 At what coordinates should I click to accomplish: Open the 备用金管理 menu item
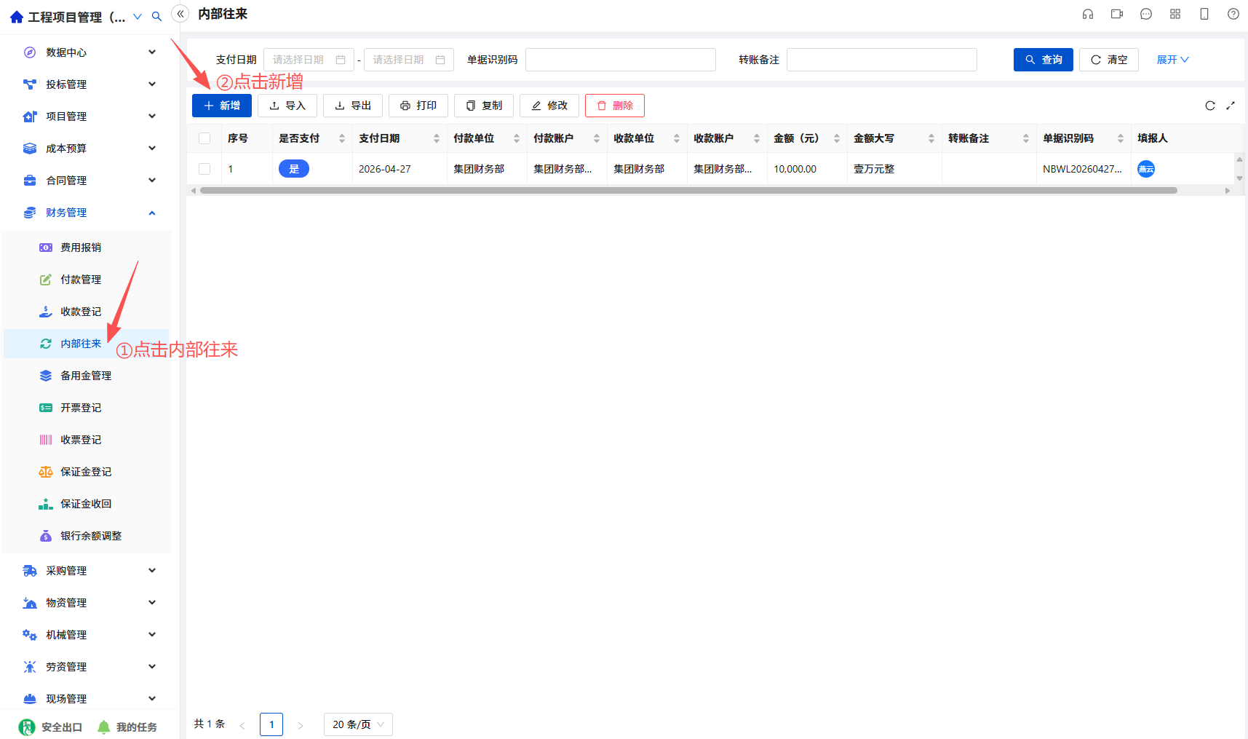(x=86, y=376)
